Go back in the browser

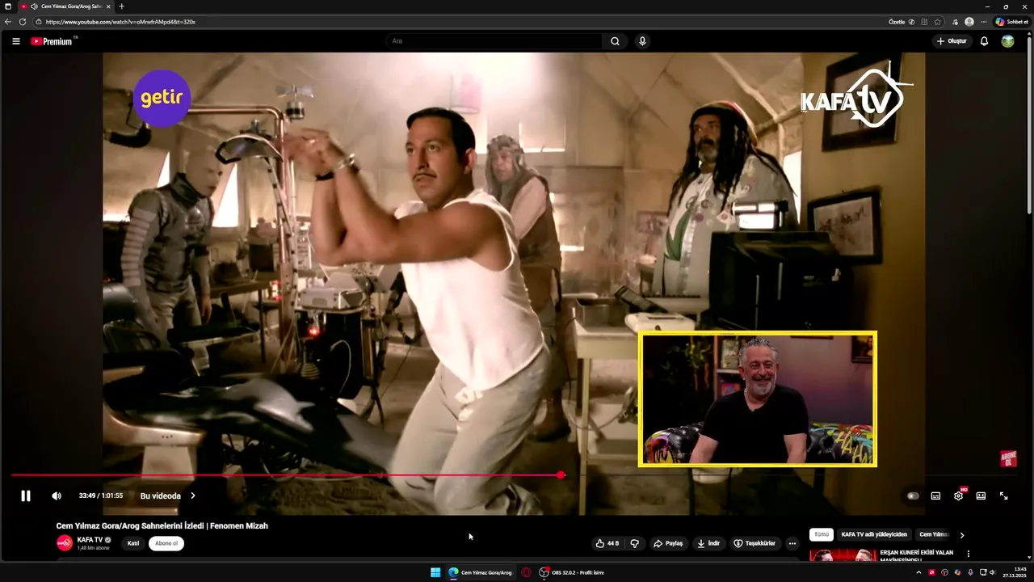pos(8,22)
